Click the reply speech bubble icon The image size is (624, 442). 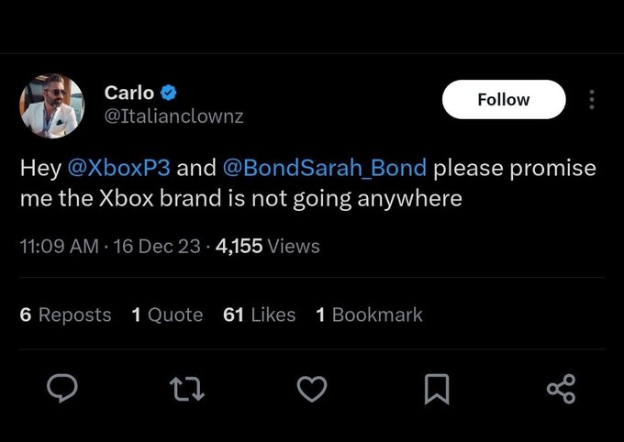(x=62, y=388)
